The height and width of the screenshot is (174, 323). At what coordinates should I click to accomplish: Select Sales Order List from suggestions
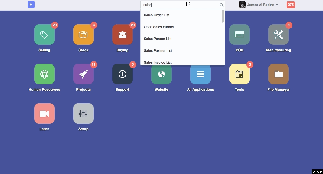[x=156, y=15]
